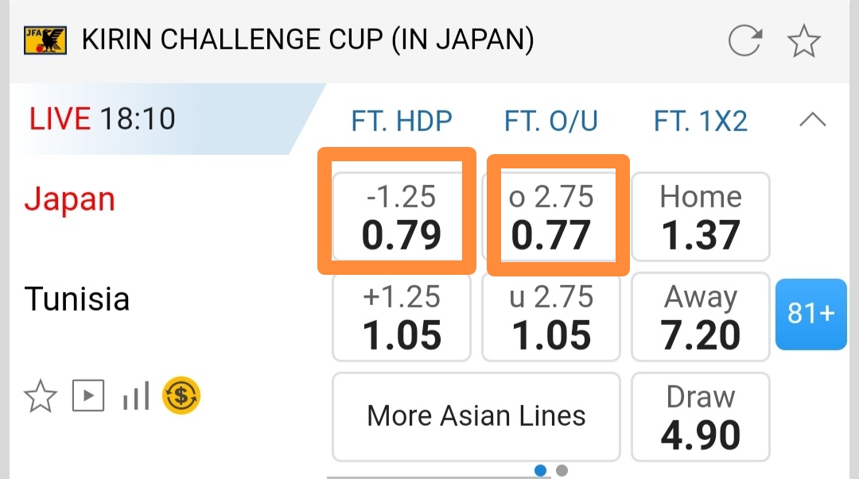Click the JFA league logo
This screenshot has height=479, width=859.
(x=45, y=40)
